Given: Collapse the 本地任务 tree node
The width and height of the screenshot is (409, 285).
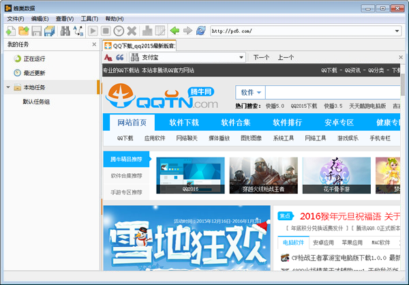Looking at the screenshot, I should coord(7,87).
